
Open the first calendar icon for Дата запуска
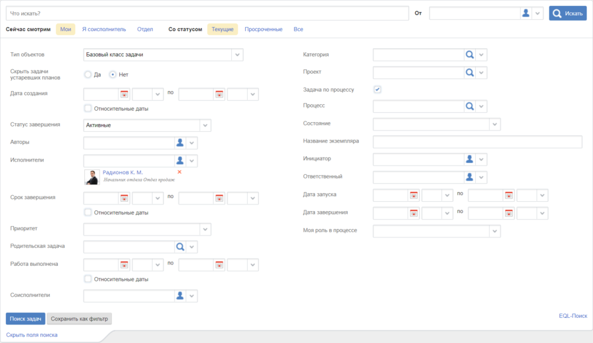414,195
